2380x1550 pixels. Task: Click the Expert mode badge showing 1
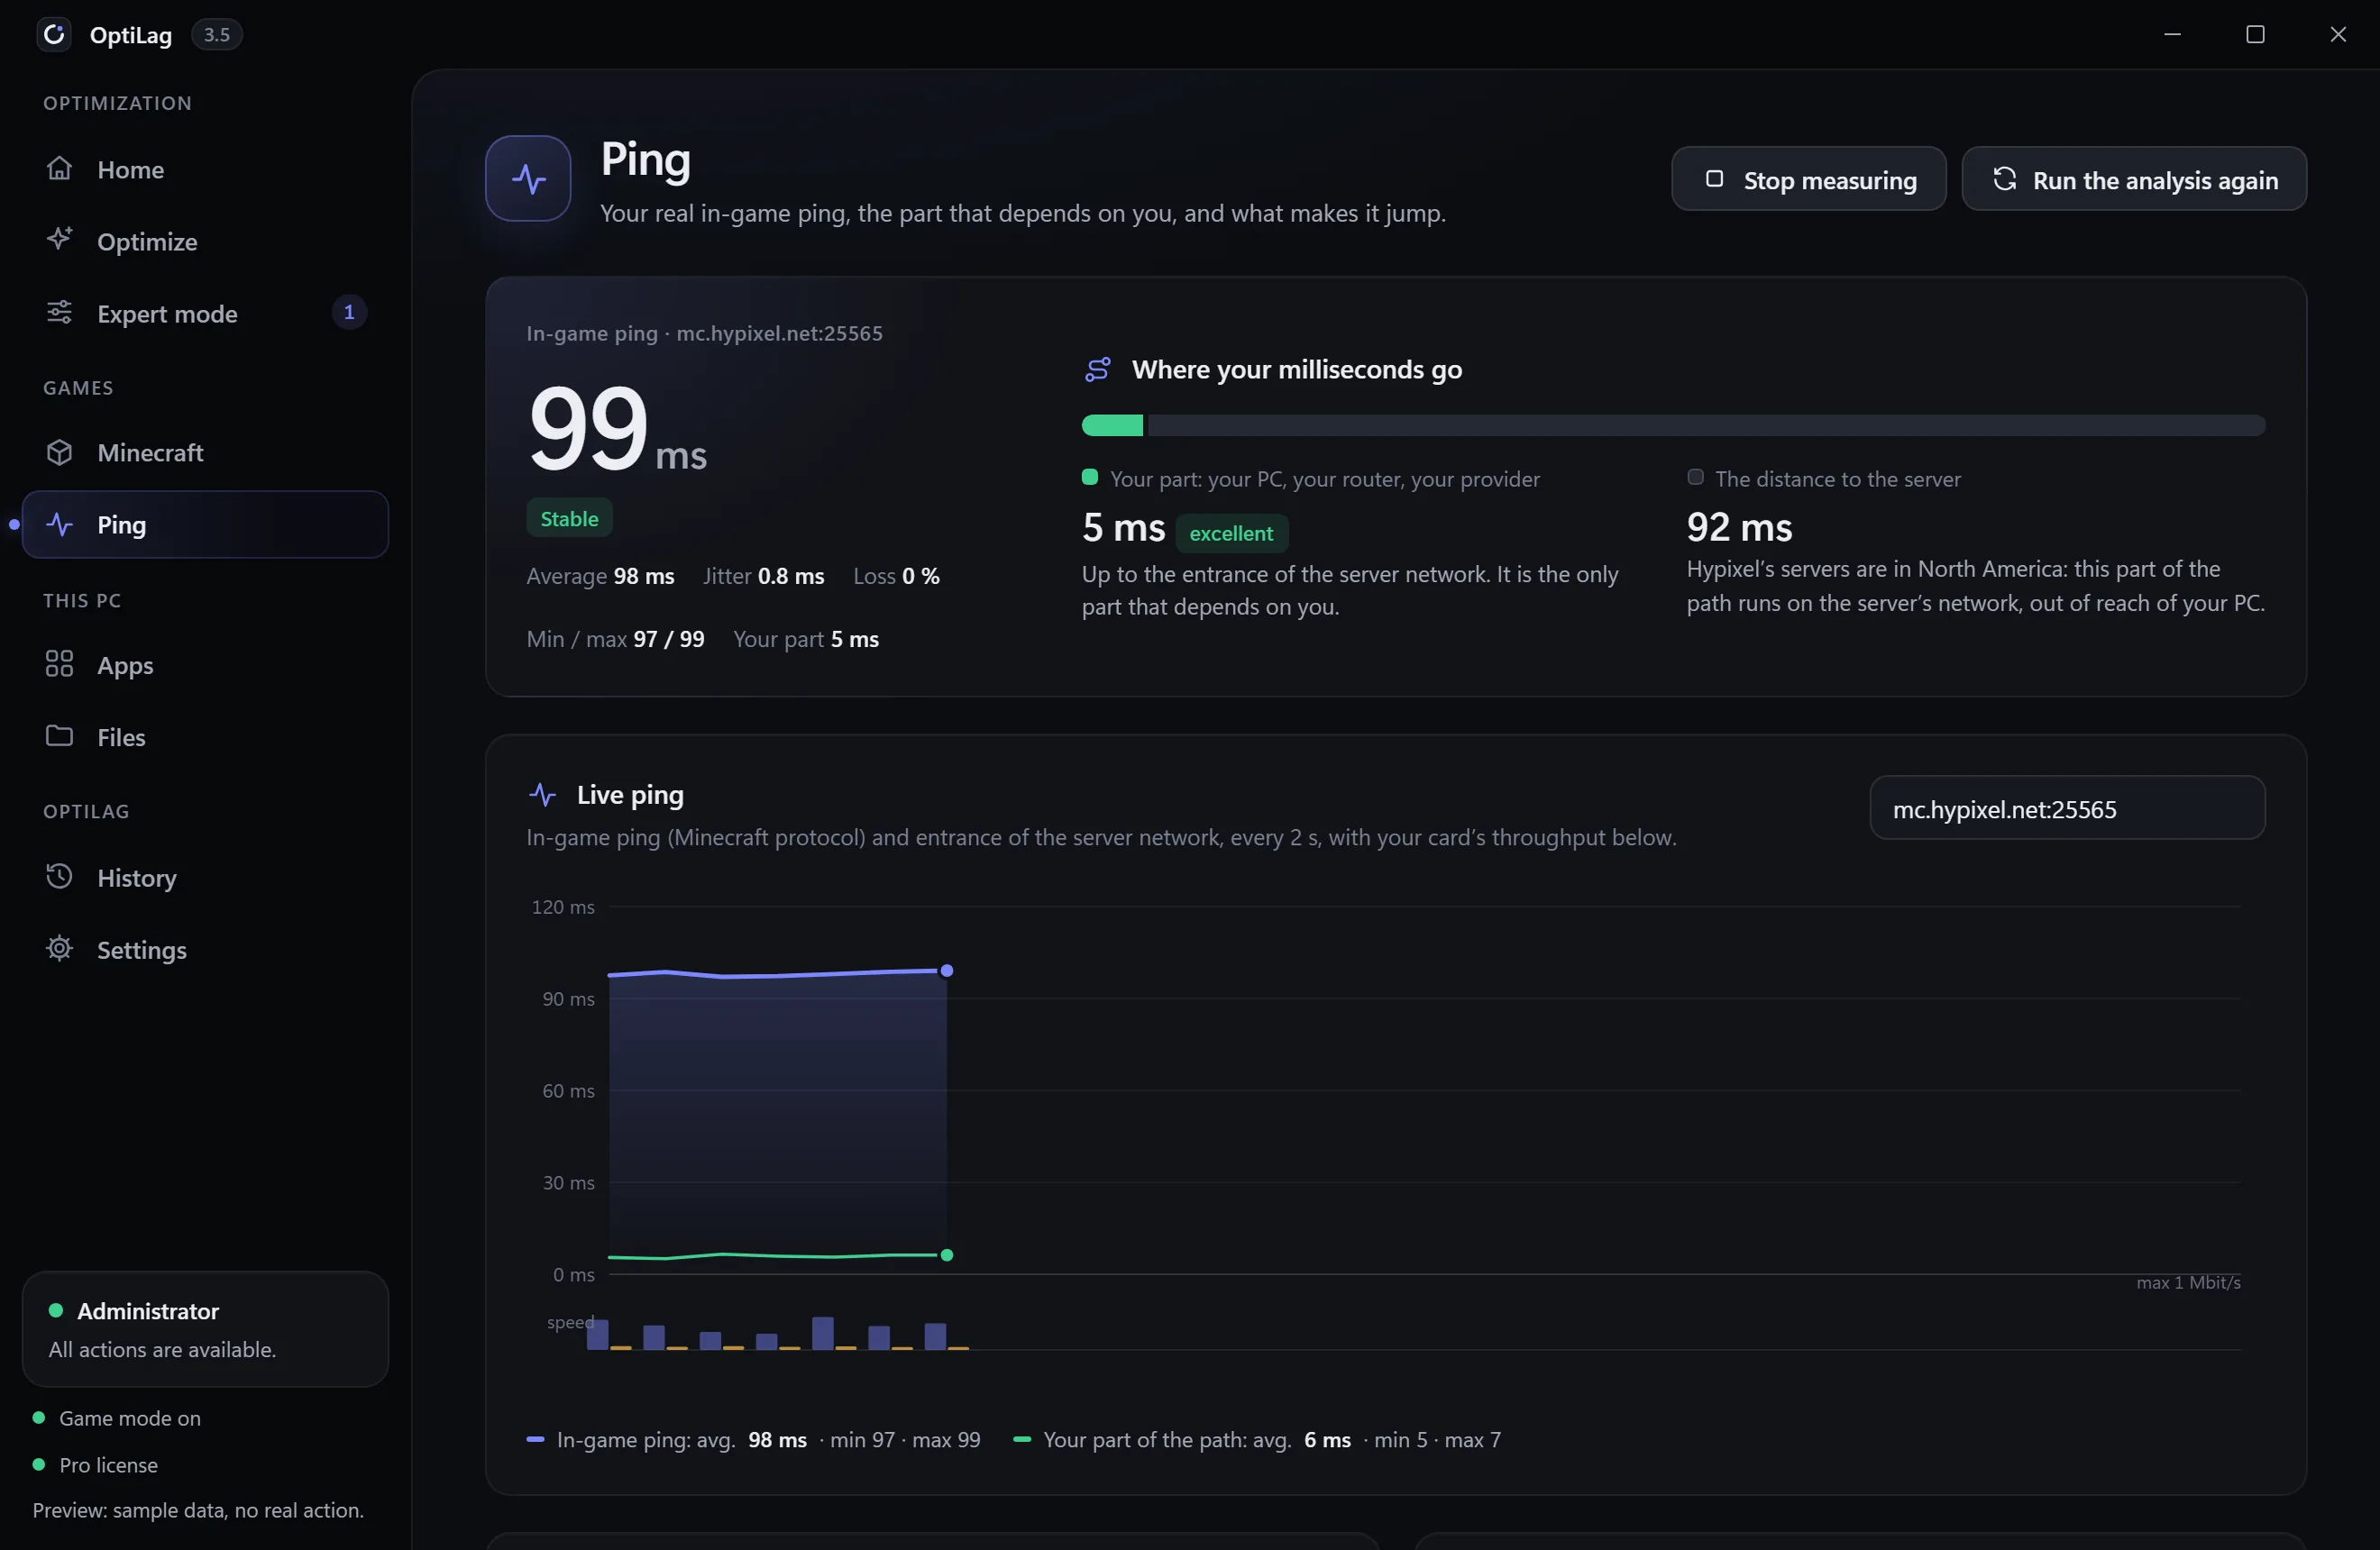[x=349, y=313]
